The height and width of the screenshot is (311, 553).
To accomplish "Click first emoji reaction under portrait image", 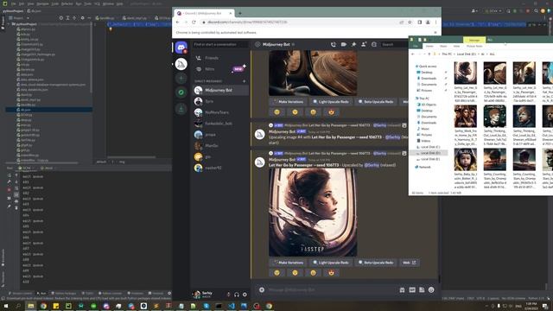I will point(277,273).
